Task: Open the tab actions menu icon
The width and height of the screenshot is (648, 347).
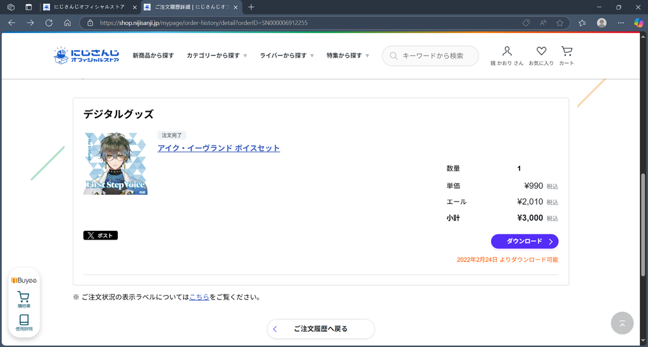Action: tap(28, 7)
